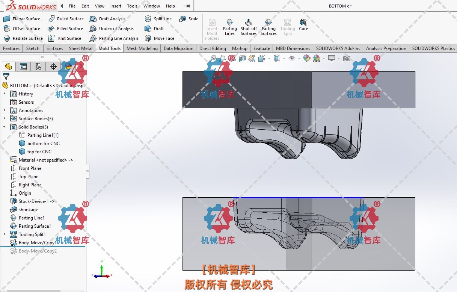Screen dimensions: 457x292
Task: Select the Draft tool
Action: click(154, 29)
